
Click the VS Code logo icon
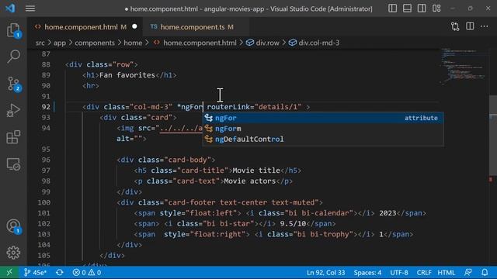coord(10,9)
